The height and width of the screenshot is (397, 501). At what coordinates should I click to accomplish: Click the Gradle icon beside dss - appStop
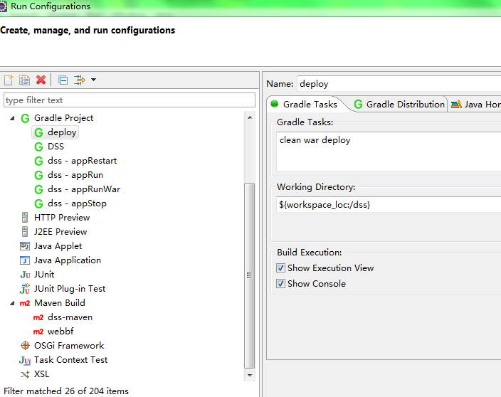[38, 203]
